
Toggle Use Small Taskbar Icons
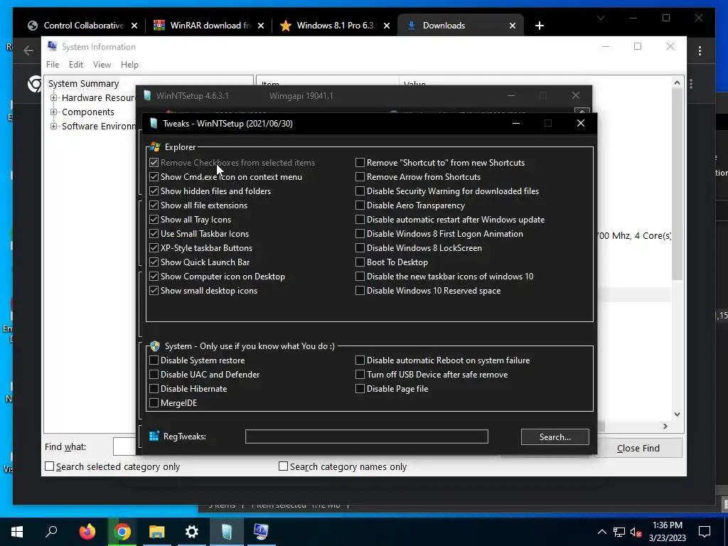[154, 233]
